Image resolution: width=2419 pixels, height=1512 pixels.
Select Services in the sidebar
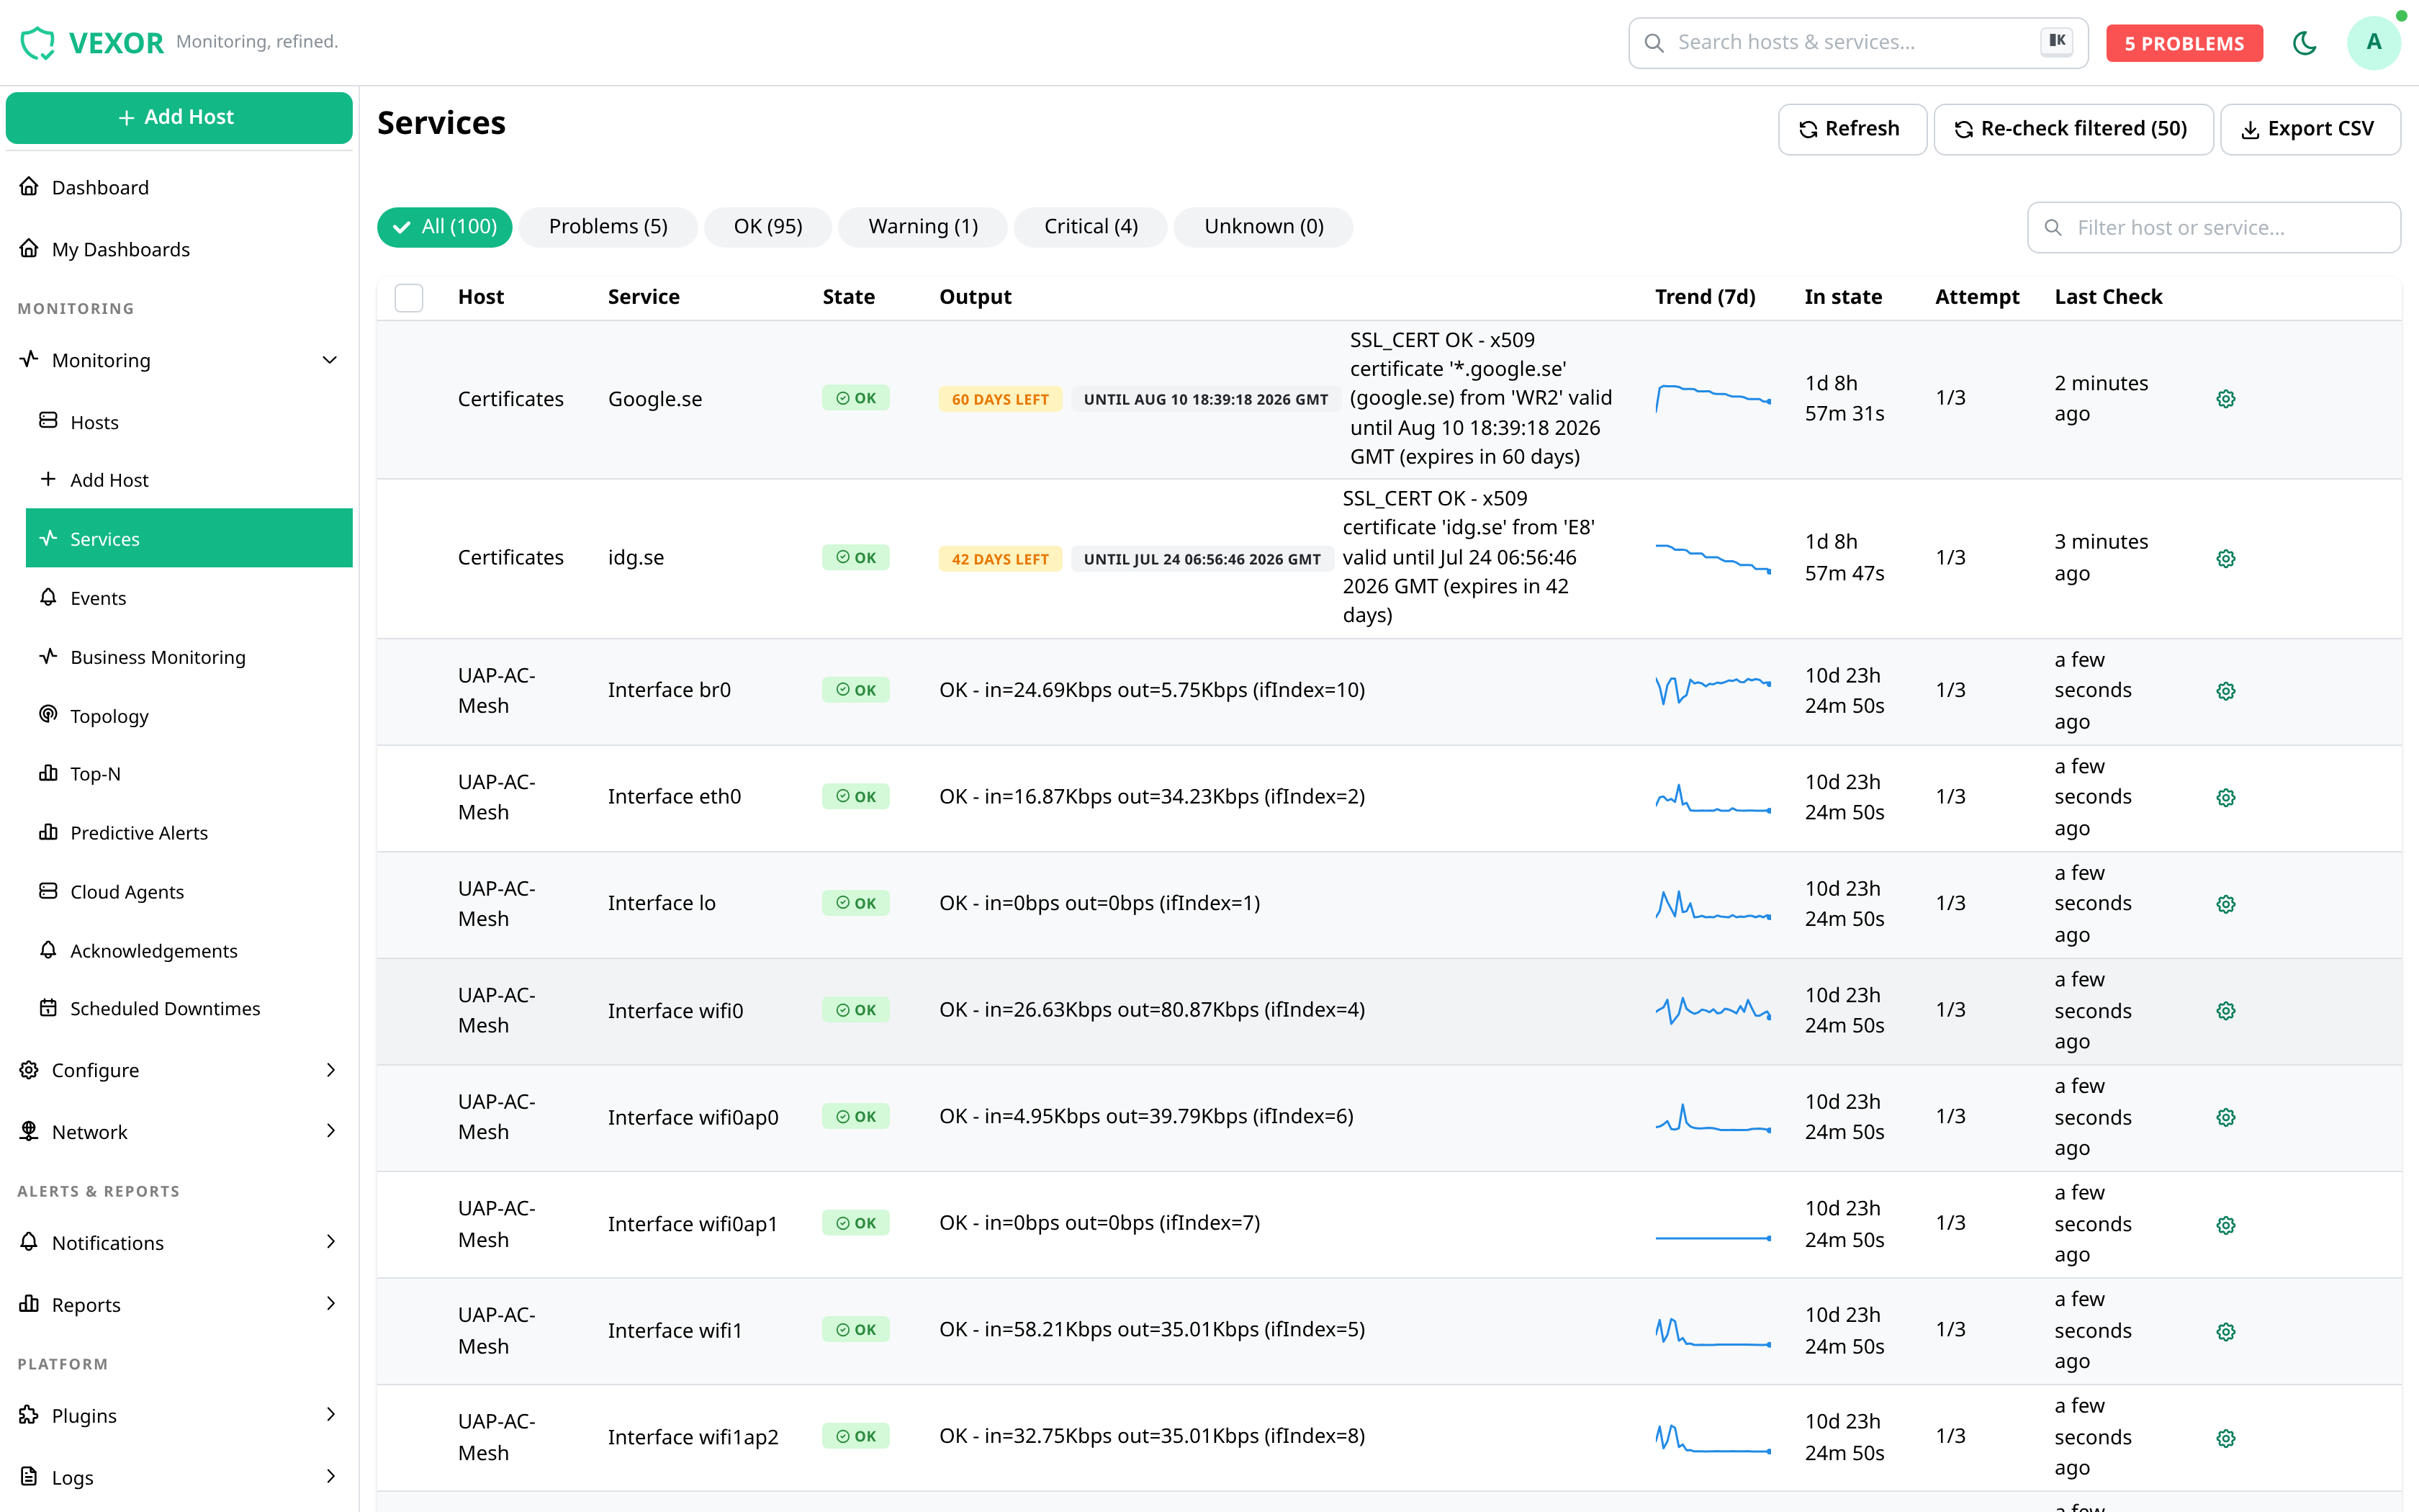pos(189,538)
